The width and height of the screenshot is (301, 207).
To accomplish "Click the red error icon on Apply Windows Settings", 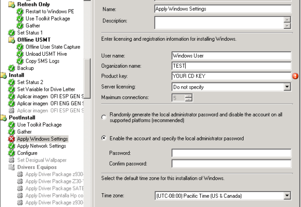I will [11, 139].
